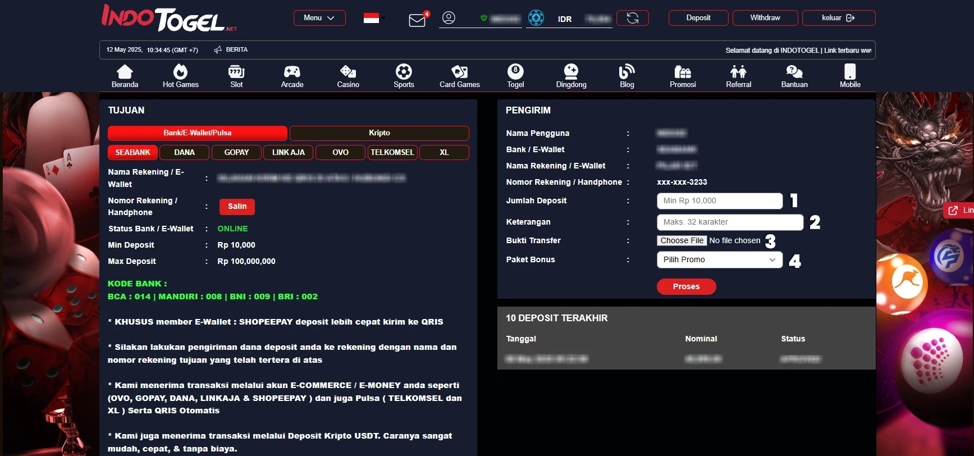974x456 pixels.
Task: Open the inbox envelope icon
Action: coord(417,20)
